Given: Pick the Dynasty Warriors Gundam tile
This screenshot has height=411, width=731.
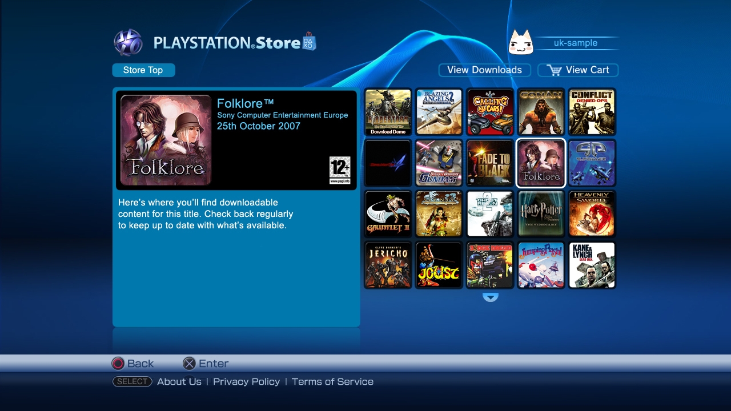Looking at the screenshot, I should [439, 163].
